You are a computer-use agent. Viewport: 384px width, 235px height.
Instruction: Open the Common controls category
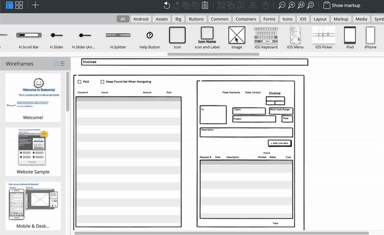220,19
